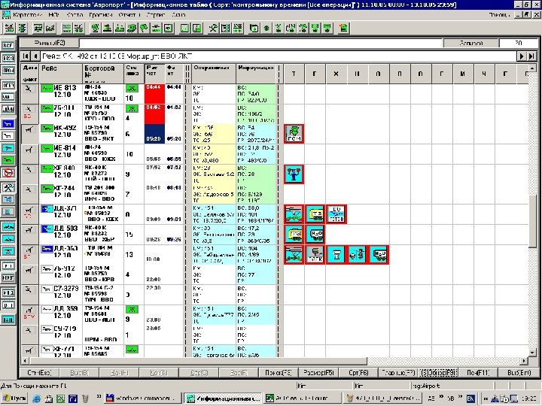
Task: Go to previous record navigation arrow
Action: pyautogui.click(x=35, y=56)
